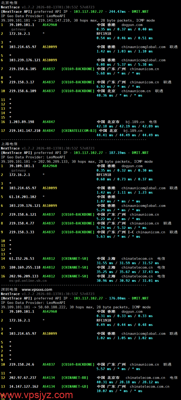Image resolution: width=181 pixels, height=400 pixels.
Task: Click the 北京电信 section heading
Action: point(9,2)
